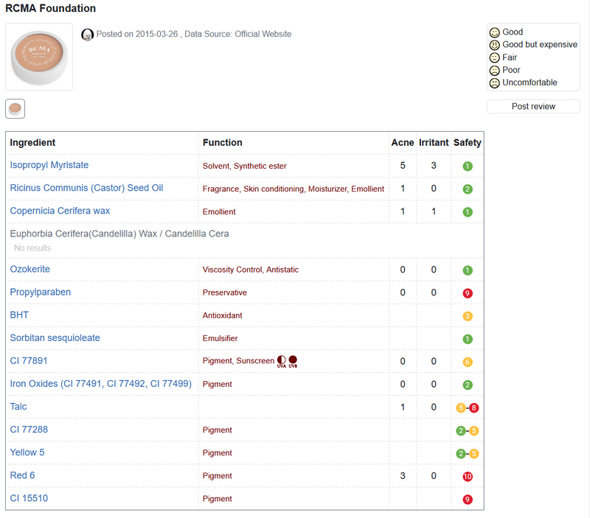
Task: Click safety badge 2 for Iron Oxides
Action: 468,385
